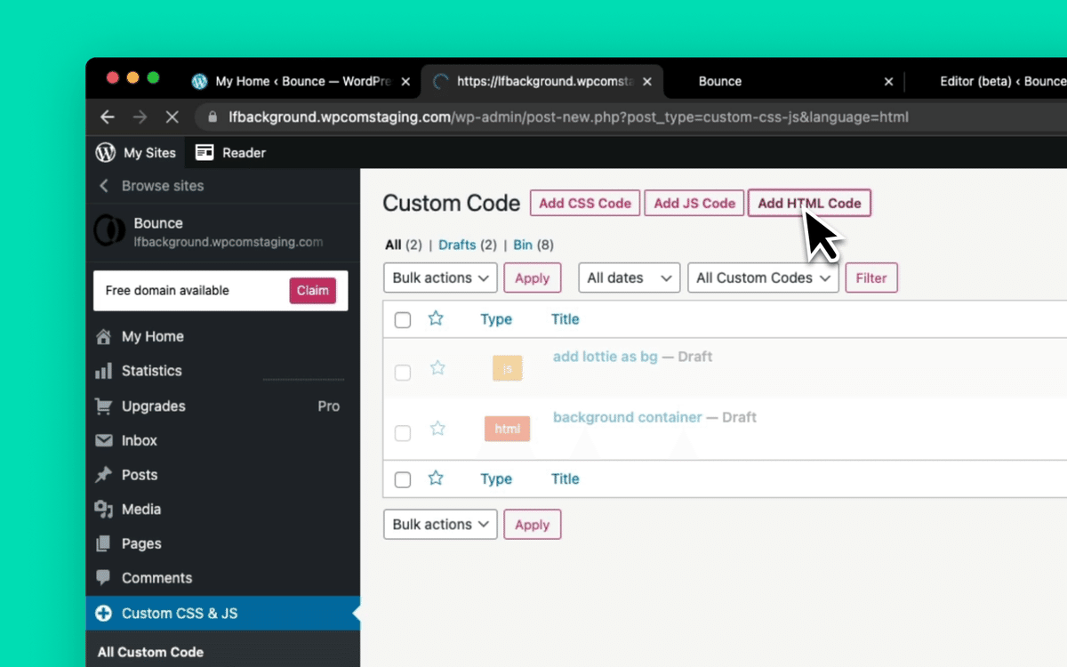Check the add lottie as bg checkbox
Screen dimensions: 1067x667
(403, 373)
